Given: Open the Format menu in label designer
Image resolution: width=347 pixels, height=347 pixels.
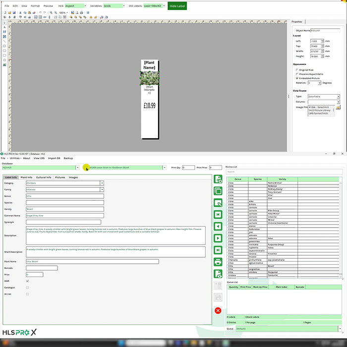Looking at the screenshot, I should click(35, 6).
